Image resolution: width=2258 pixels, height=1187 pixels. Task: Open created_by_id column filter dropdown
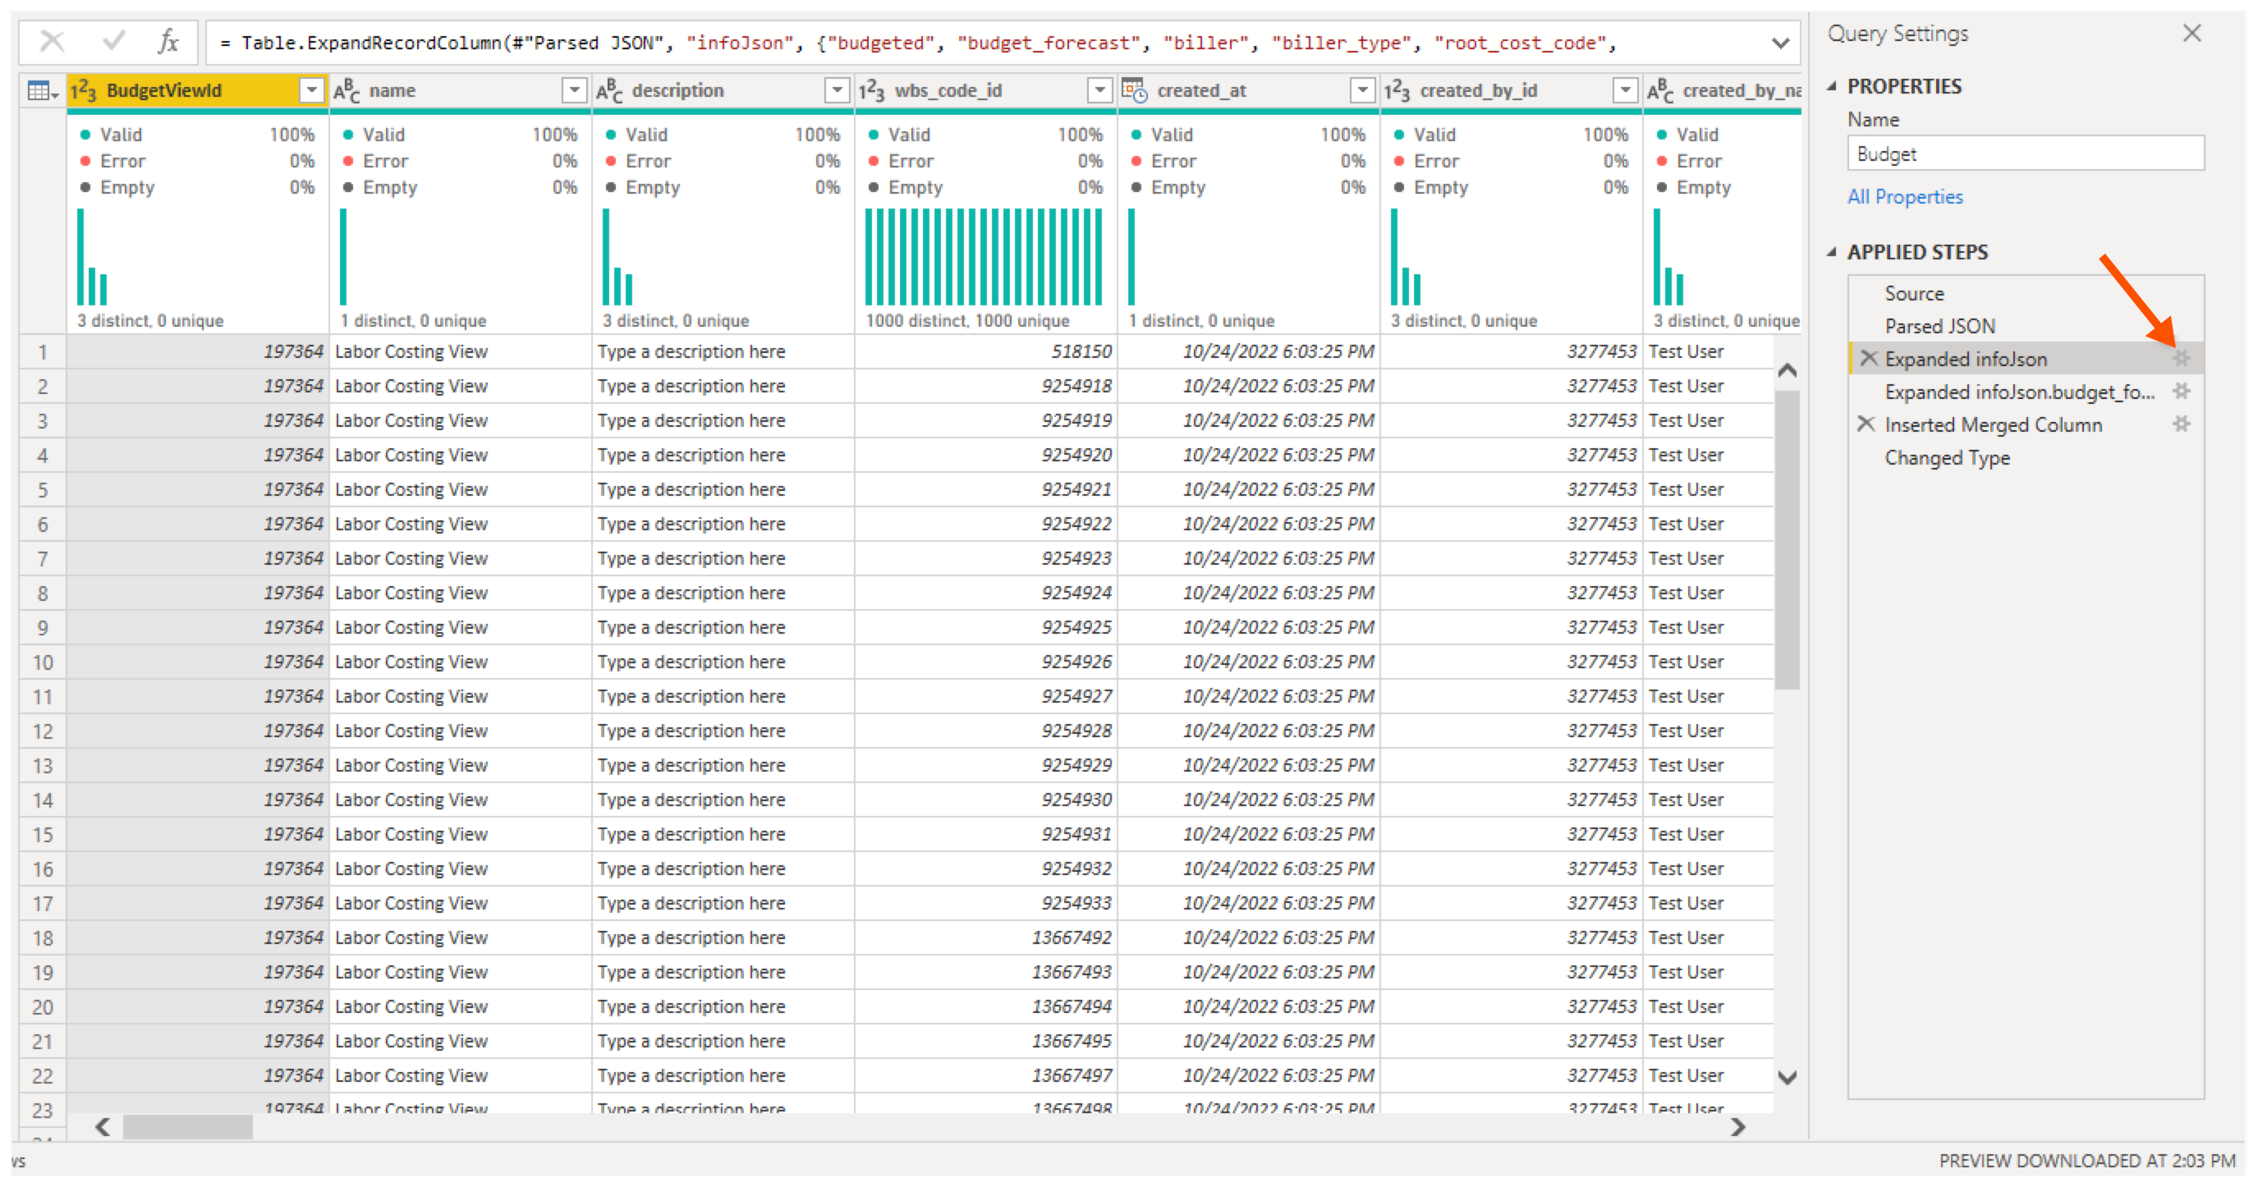pos(1625,90)
